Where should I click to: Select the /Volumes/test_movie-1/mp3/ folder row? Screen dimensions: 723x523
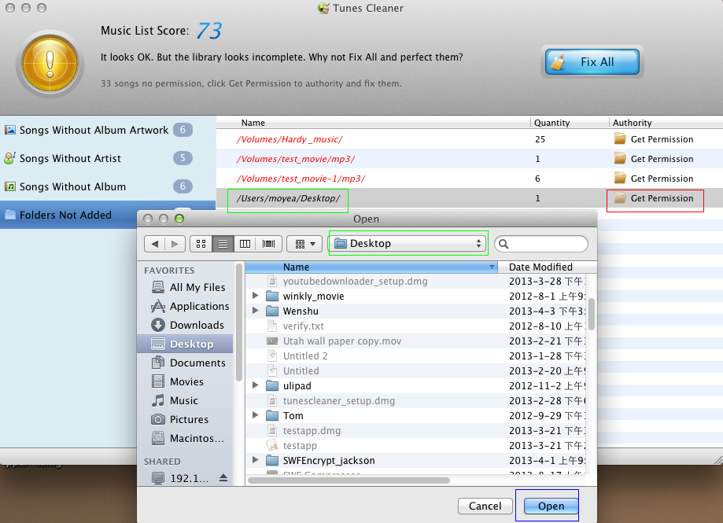[470, 179]
